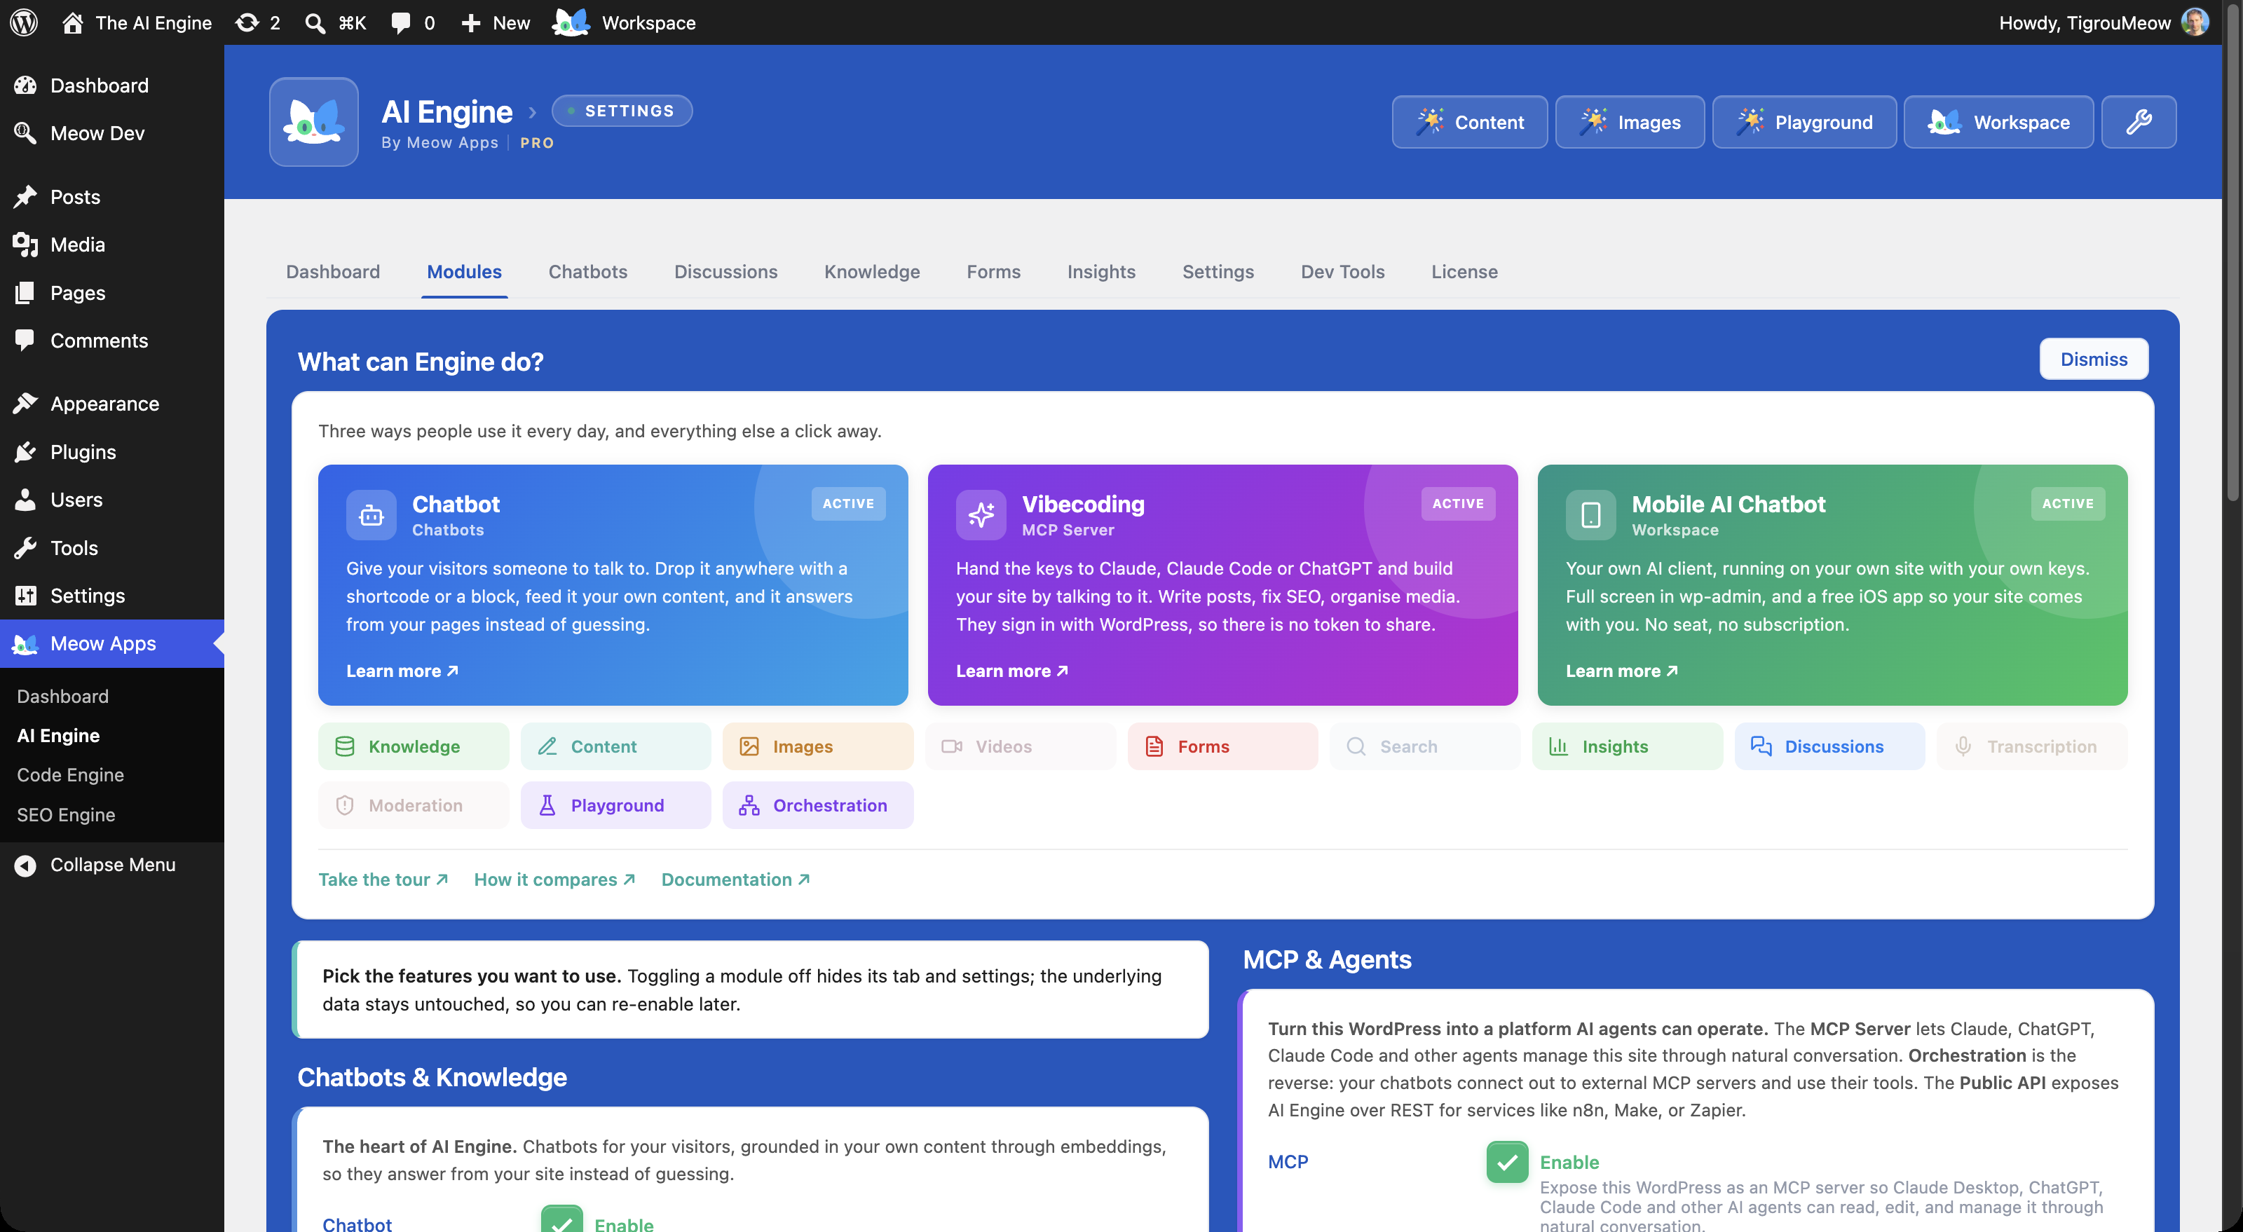The height and width of the screenshot is (1232, 2243).
Task: Open the Discussions module chip
Action: coord(1829,746)
